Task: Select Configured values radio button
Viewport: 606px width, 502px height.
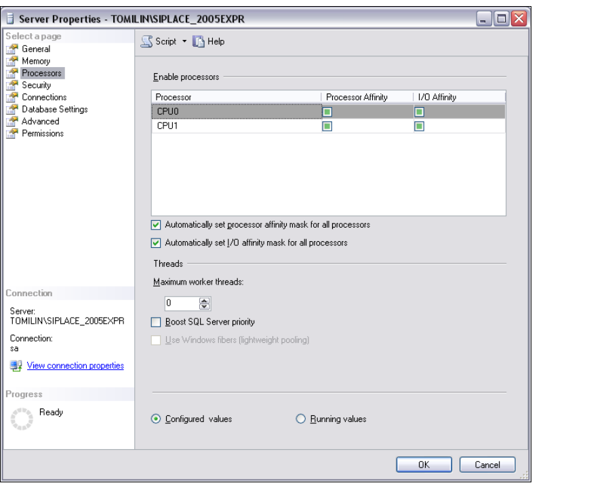Action: coord(156,419)
